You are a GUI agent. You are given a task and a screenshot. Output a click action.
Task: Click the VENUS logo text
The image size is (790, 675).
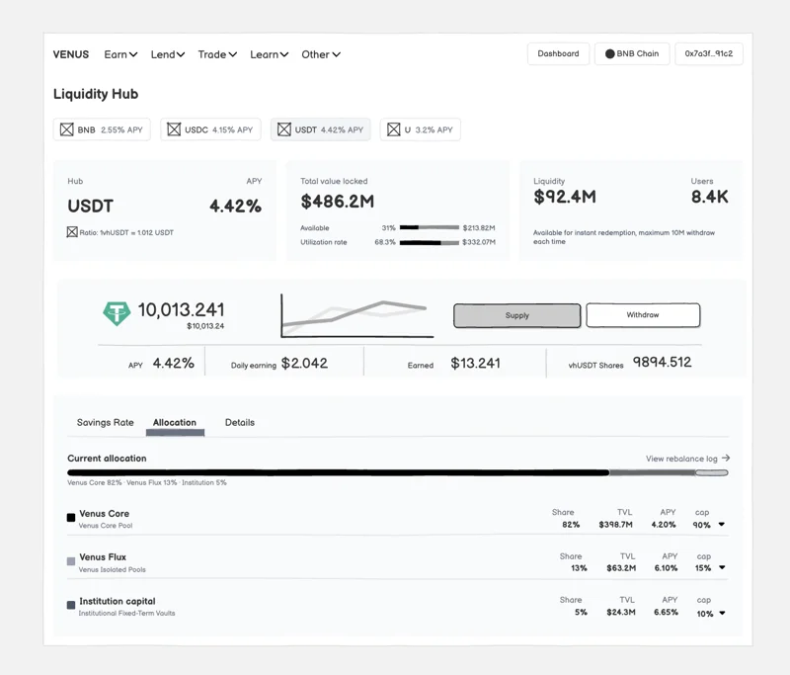coord(71,54)
